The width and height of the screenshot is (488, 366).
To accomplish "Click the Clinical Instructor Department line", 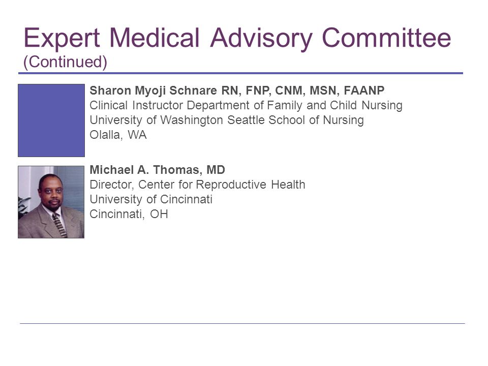I will [246, 106].
